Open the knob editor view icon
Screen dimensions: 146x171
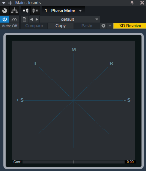[5, 11]
